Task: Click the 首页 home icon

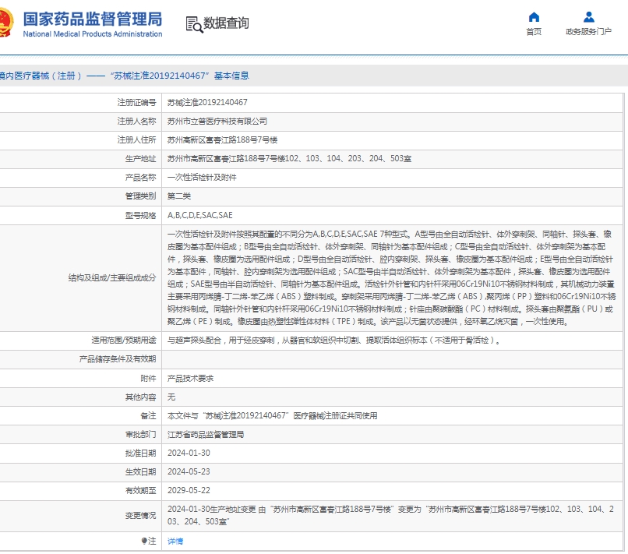Action: pyautogui.click(x=534, y=17)
